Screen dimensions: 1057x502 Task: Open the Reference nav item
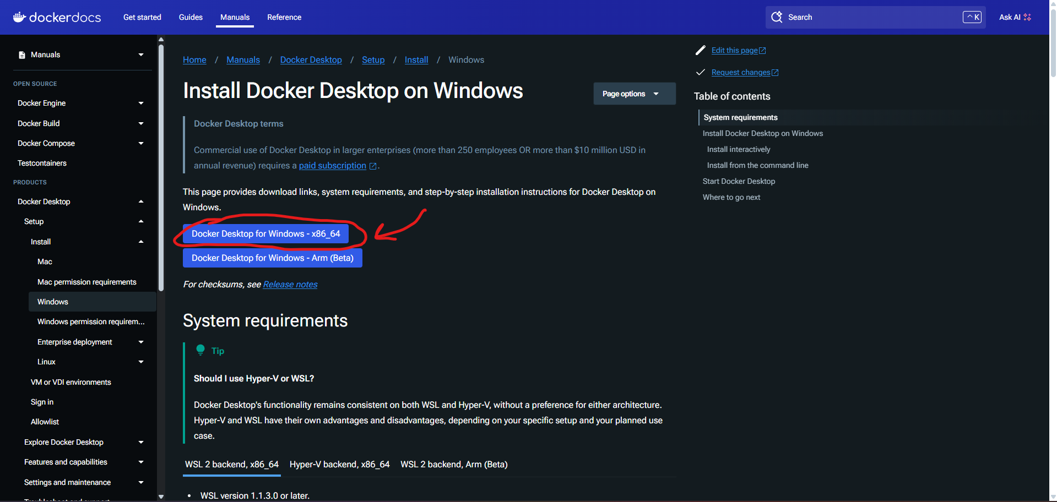(284, 17)
